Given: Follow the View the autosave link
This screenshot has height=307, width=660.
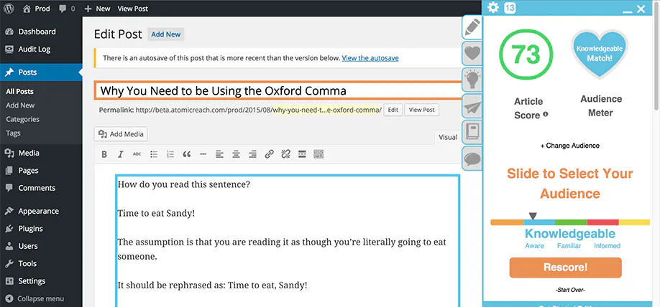Looking at the screenshot, I should tap(370, 58).
